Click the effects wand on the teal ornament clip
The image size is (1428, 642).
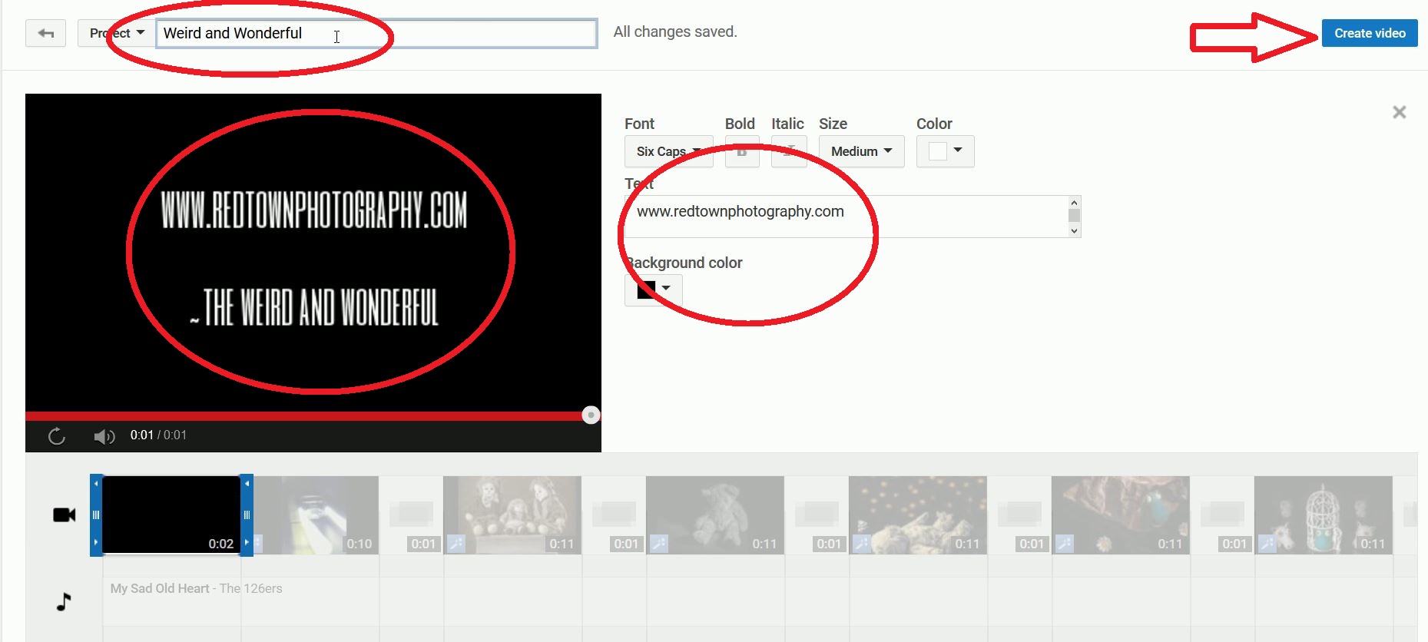tap(1065, 544)
